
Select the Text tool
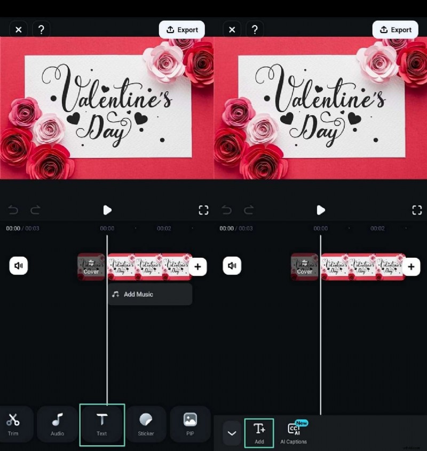[101, 424]
